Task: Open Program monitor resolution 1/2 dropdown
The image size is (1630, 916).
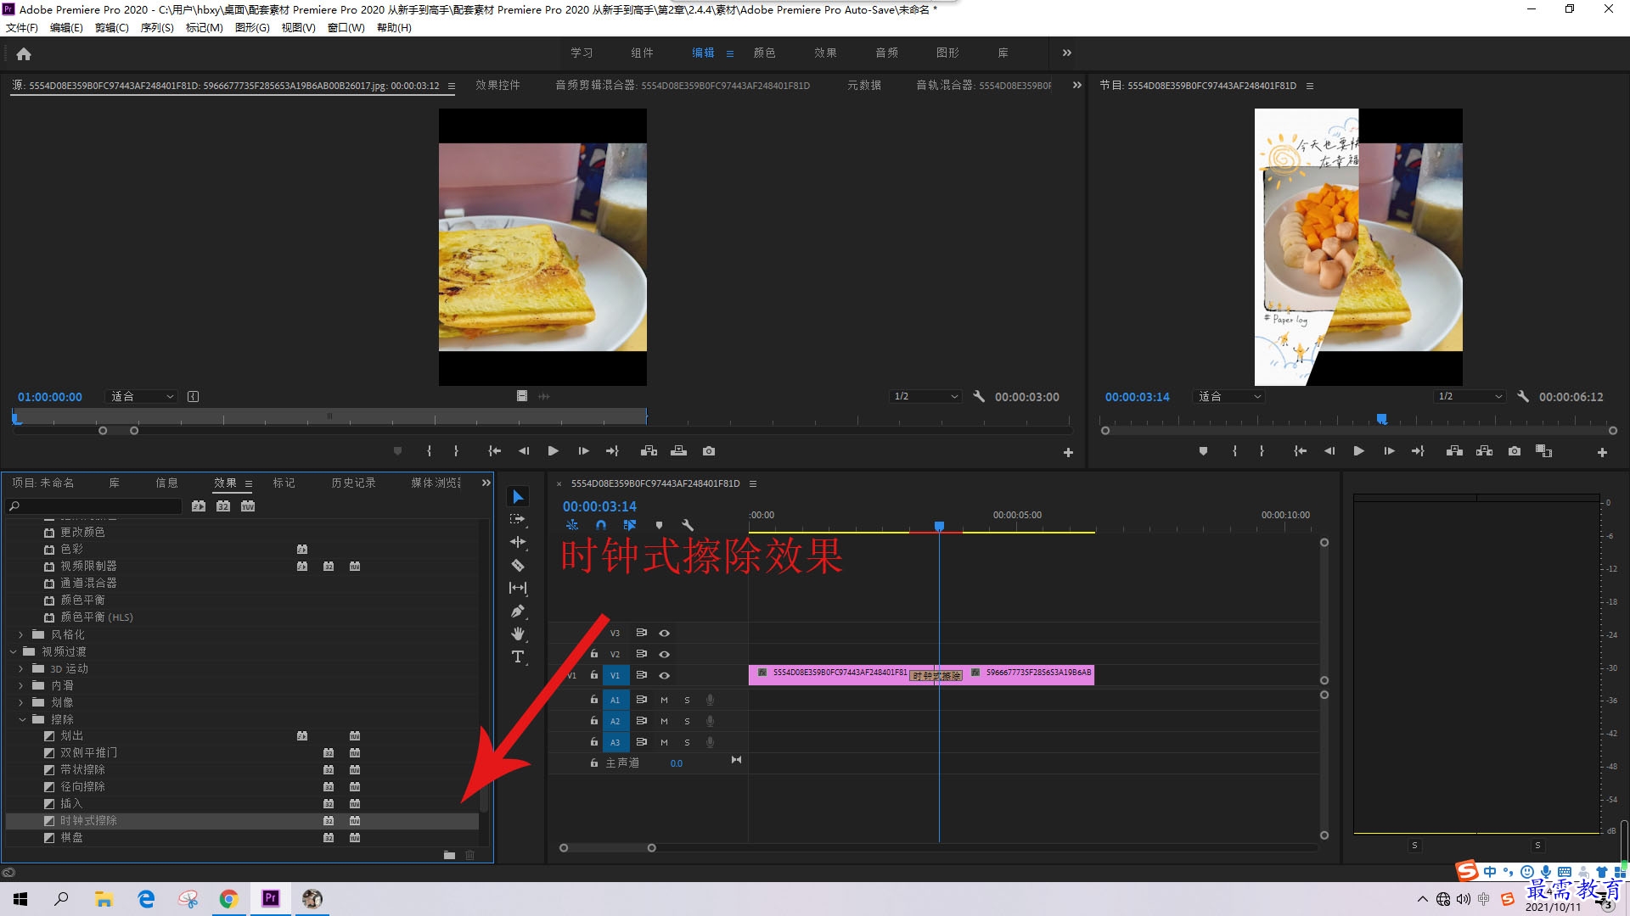Action: pyautogui.click(x=1470, y=396)
